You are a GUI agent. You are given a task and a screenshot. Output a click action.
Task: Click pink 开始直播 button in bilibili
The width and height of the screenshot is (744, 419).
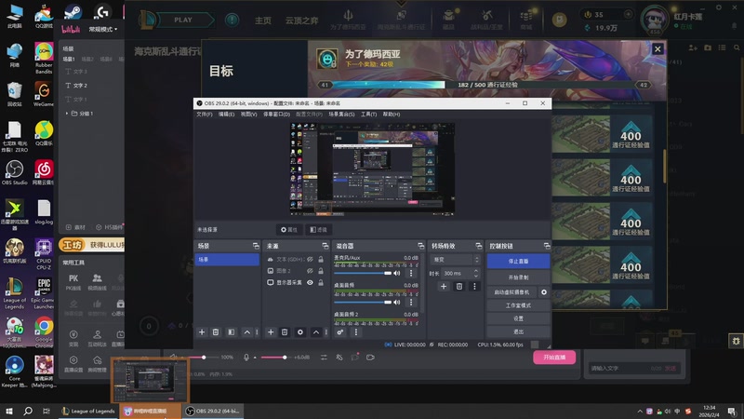(554, 358)
